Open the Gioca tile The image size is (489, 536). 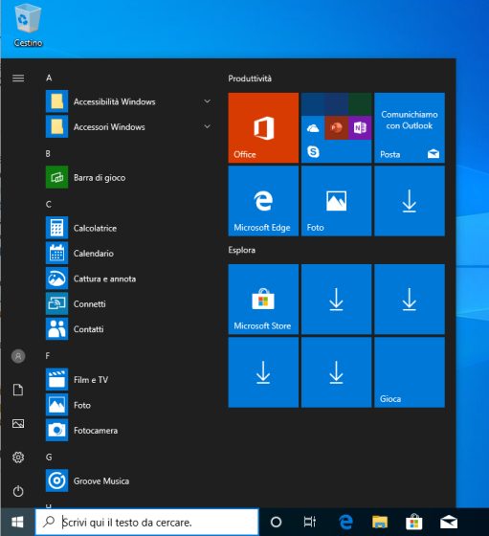(410, 372)
